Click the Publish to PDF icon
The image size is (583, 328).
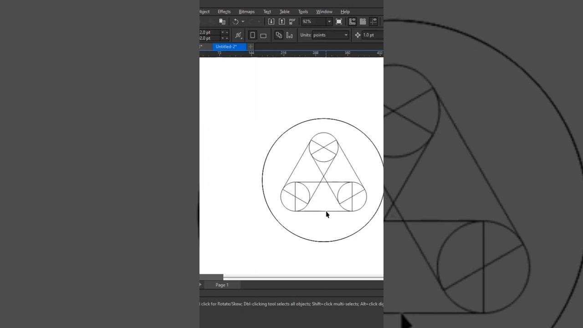(292, 21)
